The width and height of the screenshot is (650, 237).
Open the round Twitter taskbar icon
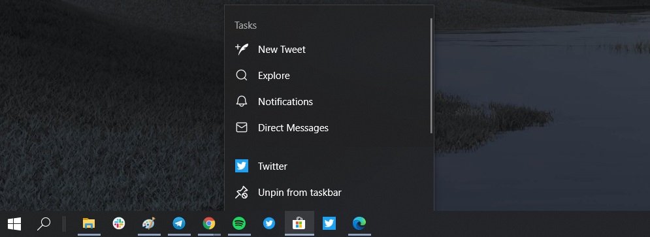pos(269,224)
